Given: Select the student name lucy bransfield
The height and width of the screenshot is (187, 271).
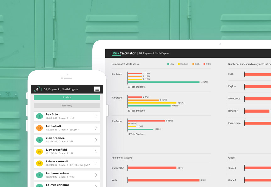Looking at the screenshot, I should point(56,150).
